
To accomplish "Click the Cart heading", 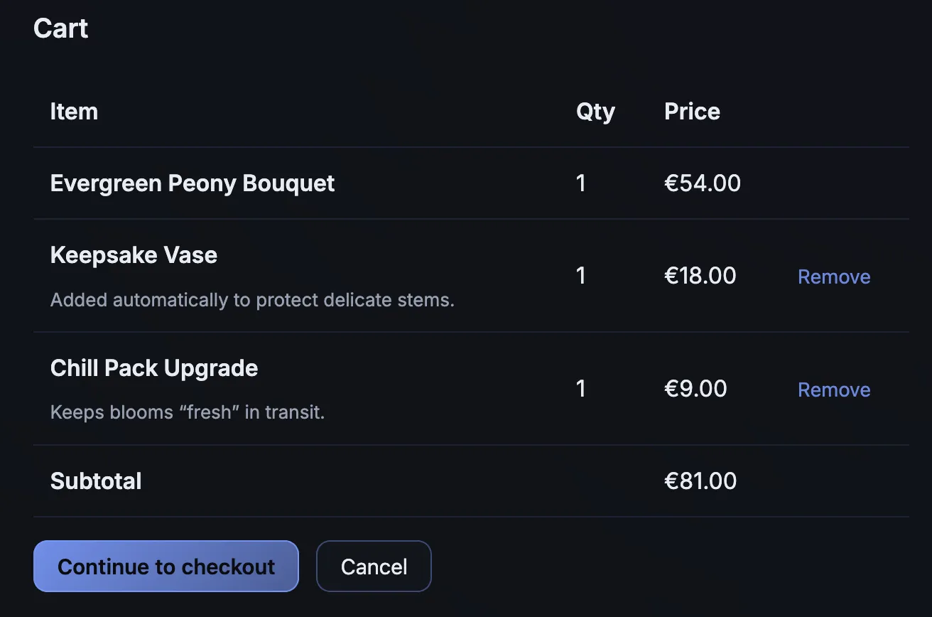I will click(60, 28).
